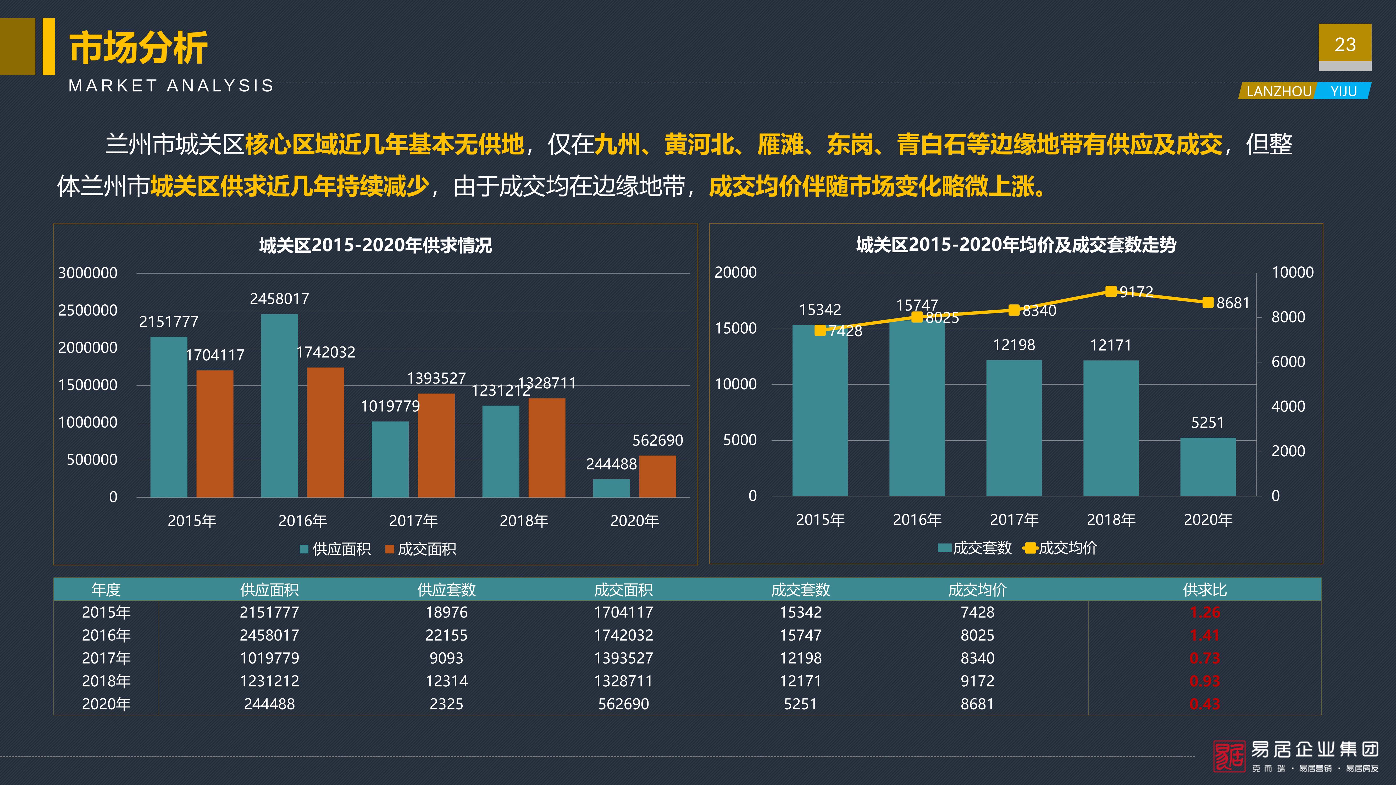Click the 市场分析 slide title

point(138,48)
